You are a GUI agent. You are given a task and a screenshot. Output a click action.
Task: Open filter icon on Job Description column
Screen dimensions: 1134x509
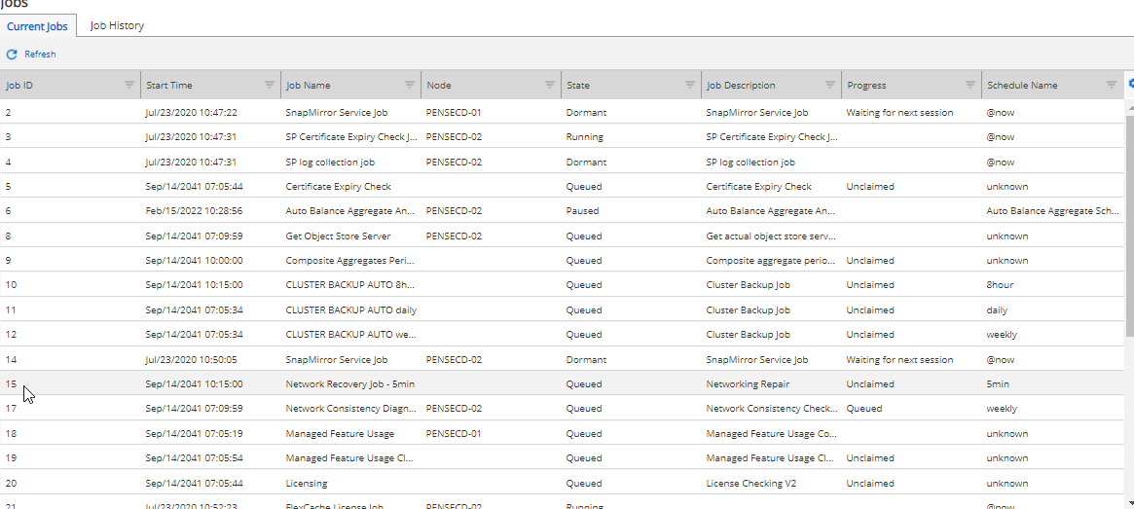coord(830,85)
